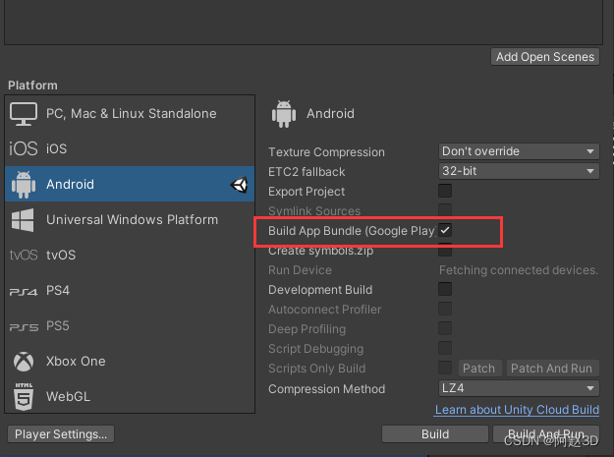Click the Compression Method label
Viewport: 614px width, 457px height.
coord(326,389)
